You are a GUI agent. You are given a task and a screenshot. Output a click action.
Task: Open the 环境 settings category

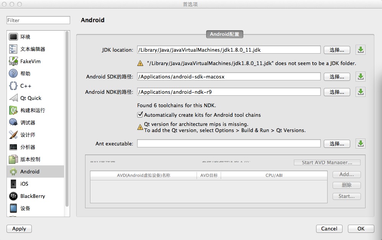[36, 37]
